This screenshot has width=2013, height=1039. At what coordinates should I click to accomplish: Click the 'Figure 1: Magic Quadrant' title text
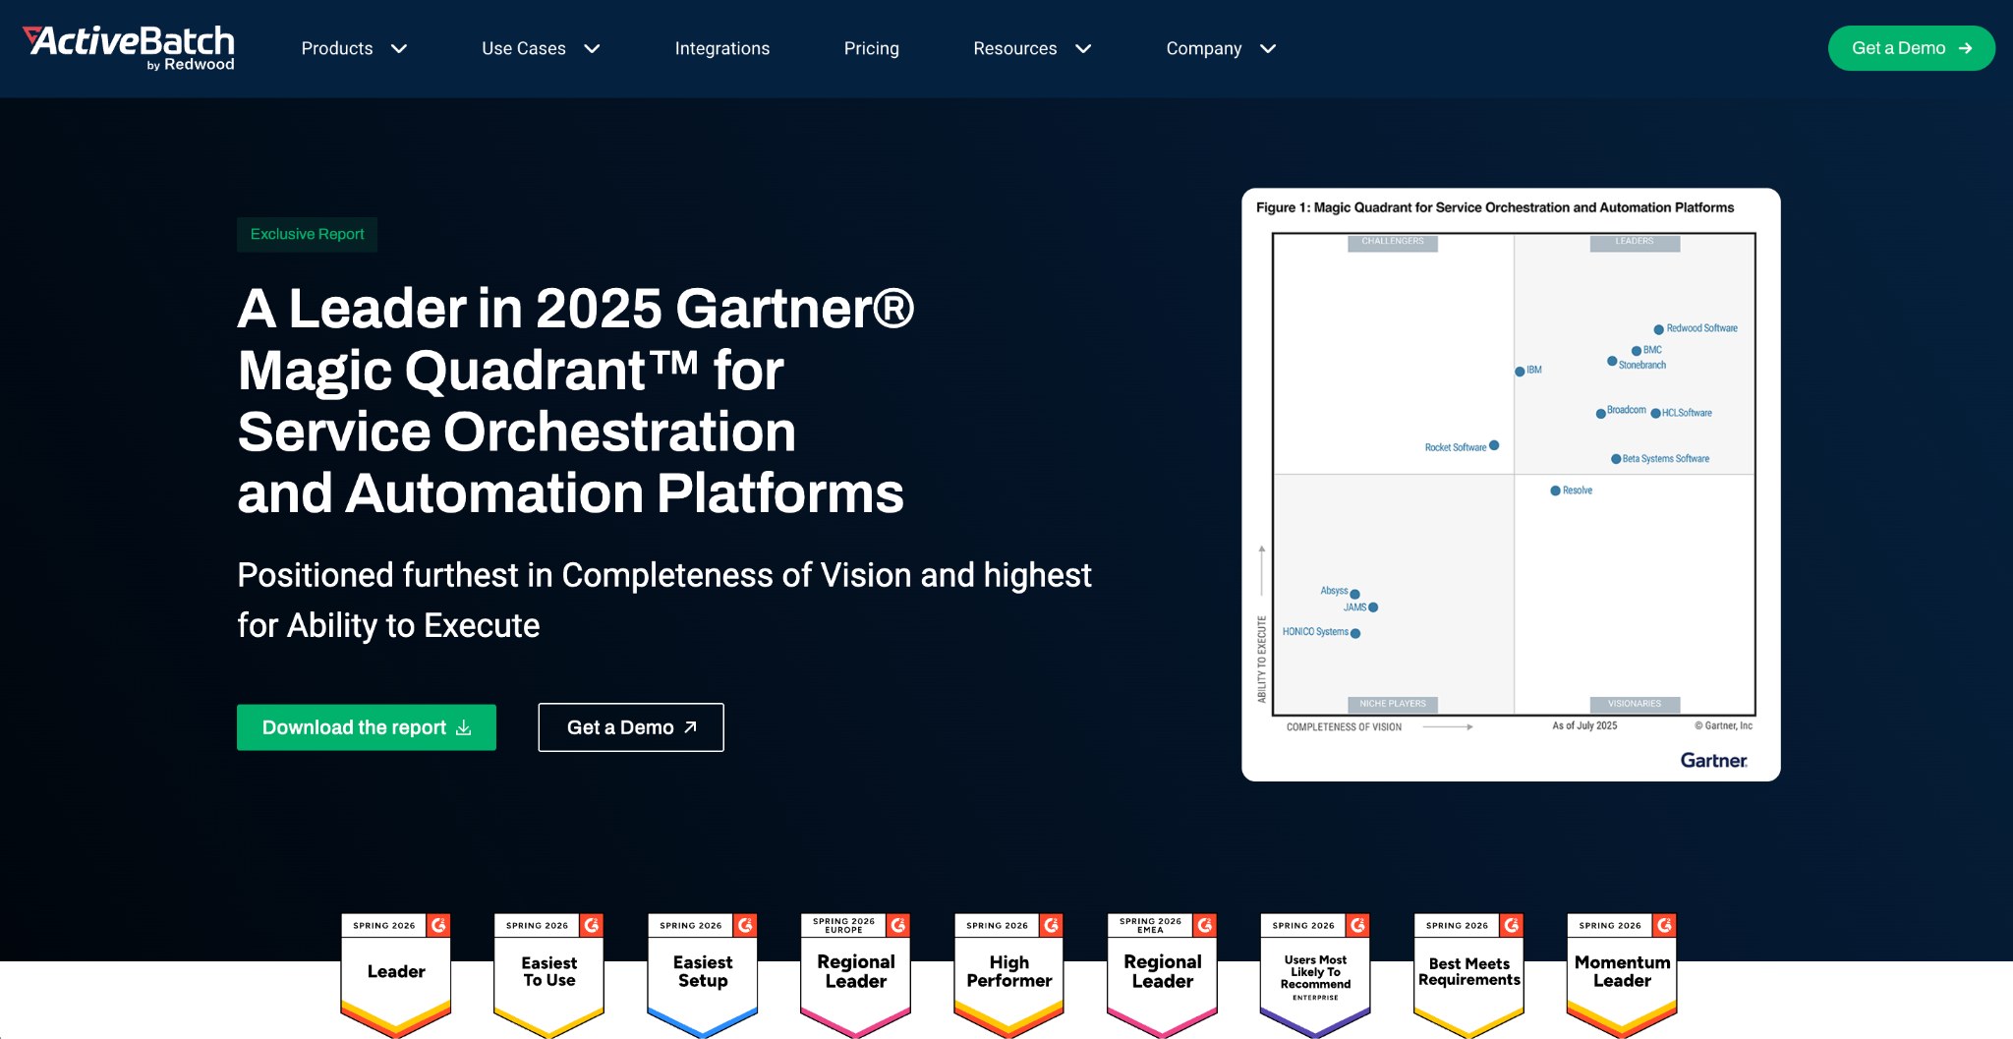(x=1495, y=207)
